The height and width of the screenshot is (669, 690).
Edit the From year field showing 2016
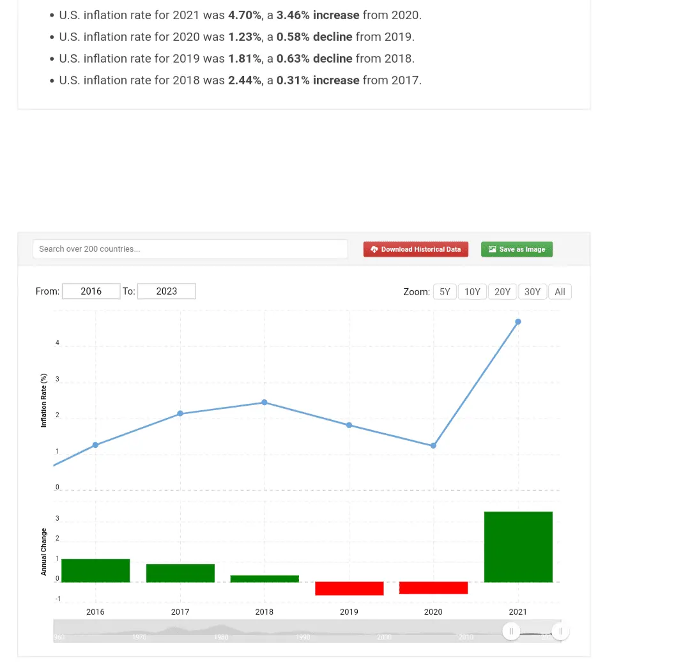[91, 291]
